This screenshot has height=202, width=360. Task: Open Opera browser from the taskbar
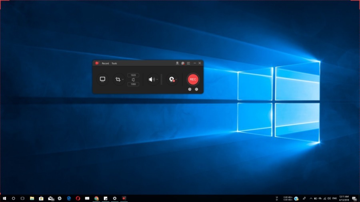click(x=78, y=198)
